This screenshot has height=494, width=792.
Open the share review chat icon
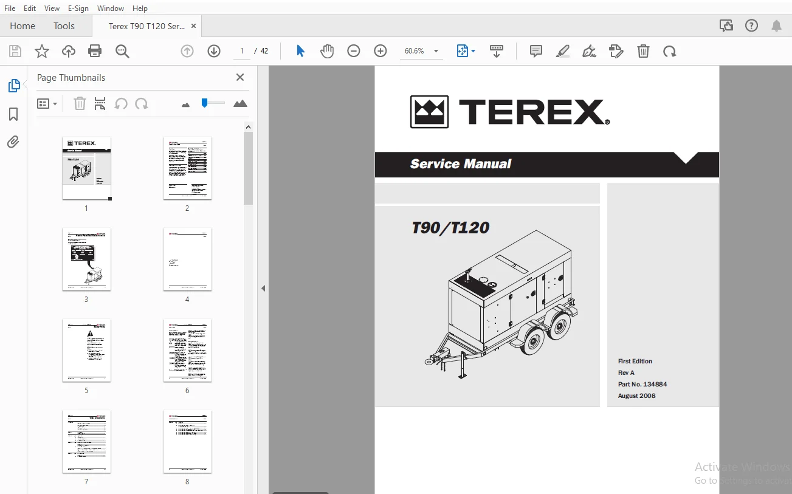tap(726, 26)
